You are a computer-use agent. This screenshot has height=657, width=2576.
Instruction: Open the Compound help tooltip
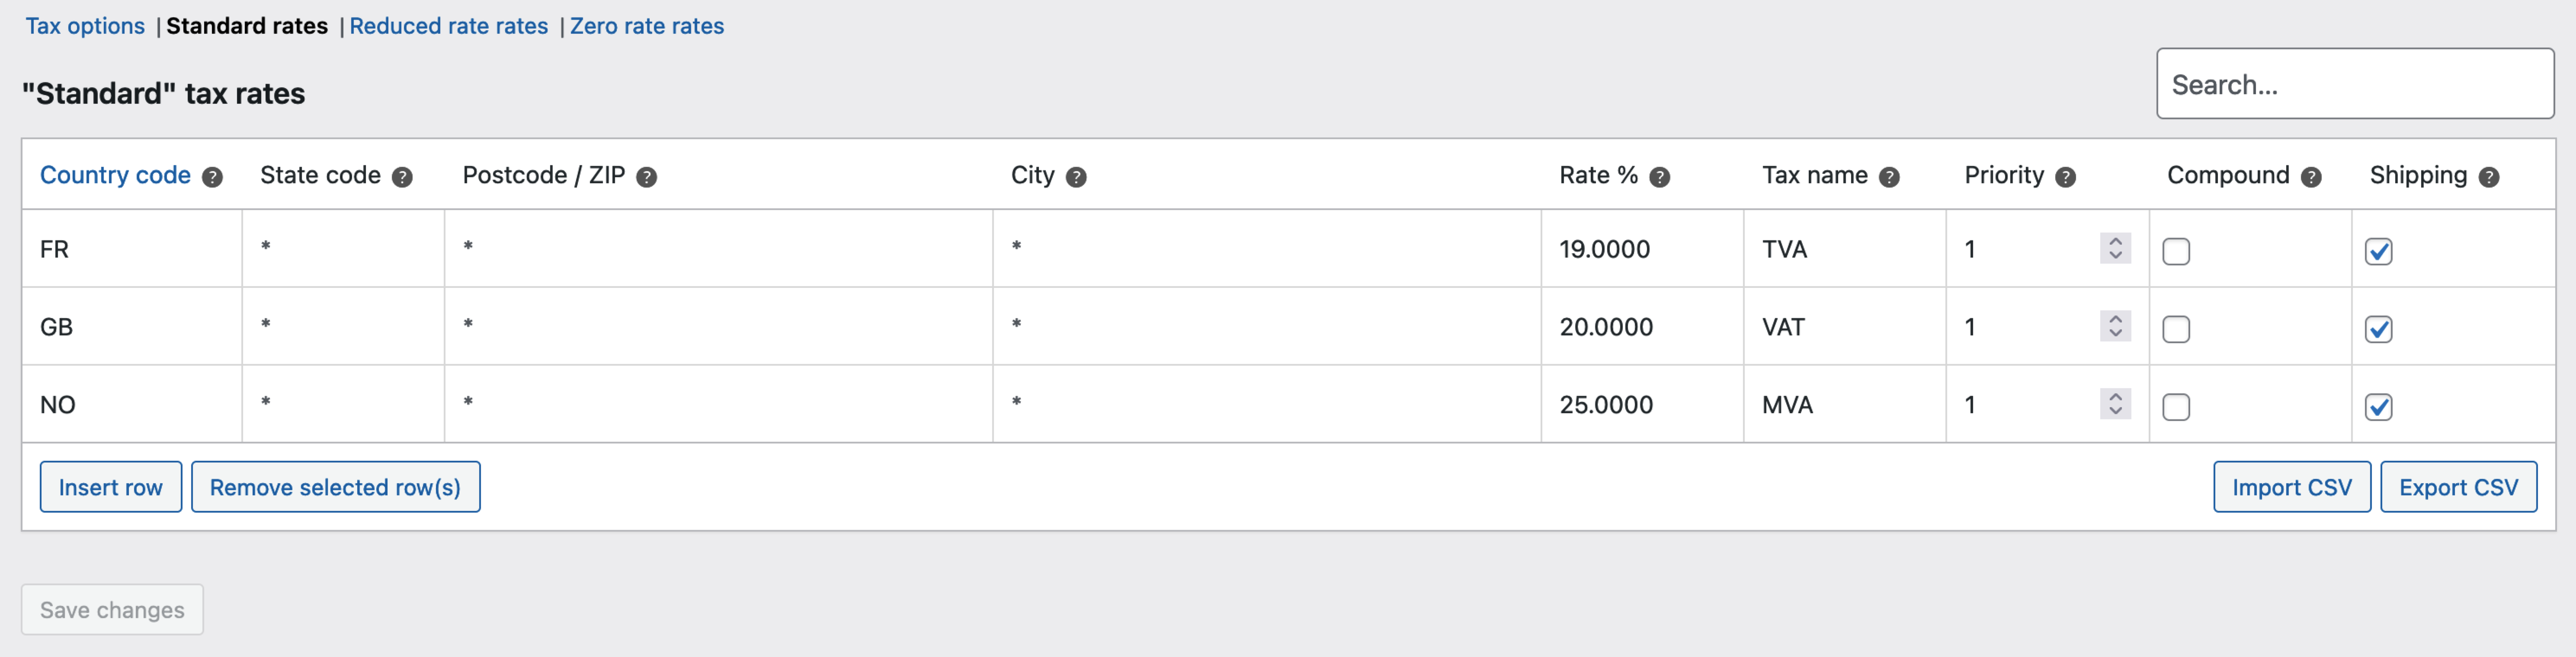[x=2310, y=176]
